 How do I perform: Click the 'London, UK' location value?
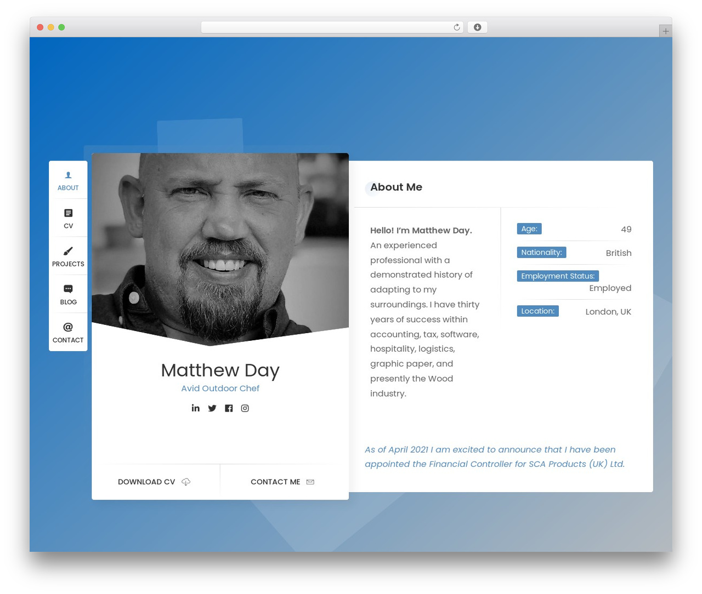pyautogui.click(x=608, y=312)
